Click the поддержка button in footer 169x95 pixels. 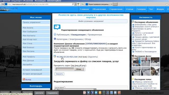52,93
